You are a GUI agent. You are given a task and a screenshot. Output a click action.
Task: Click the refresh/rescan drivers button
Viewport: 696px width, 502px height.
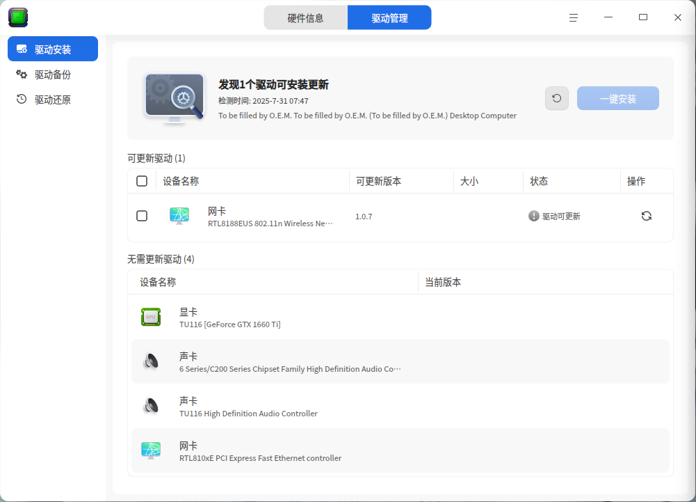[557, 97]
